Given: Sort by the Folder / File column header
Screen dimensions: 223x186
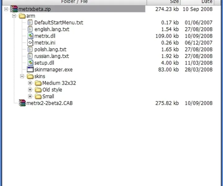Looking at the screenshot, I should click(x=74, y=2).
